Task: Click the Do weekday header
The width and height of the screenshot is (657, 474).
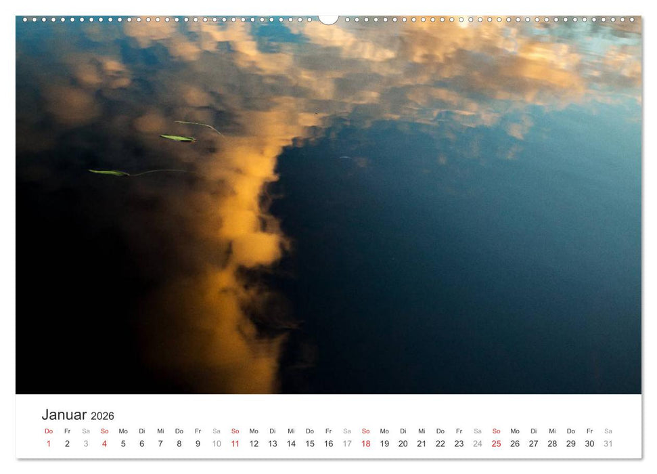Action: (48, 430)
